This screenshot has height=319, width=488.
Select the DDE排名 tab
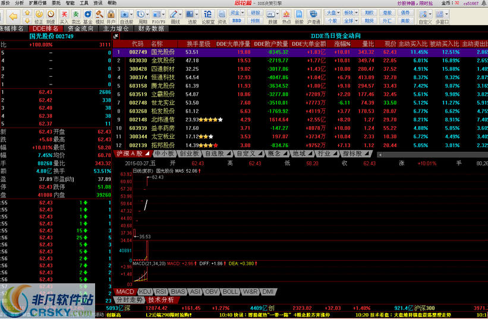point(45,29)
